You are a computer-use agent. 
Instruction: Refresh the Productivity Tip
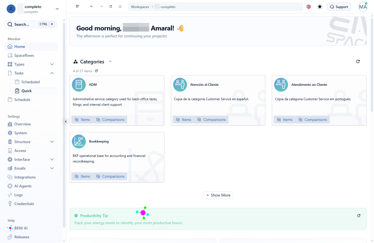[359, 216]
